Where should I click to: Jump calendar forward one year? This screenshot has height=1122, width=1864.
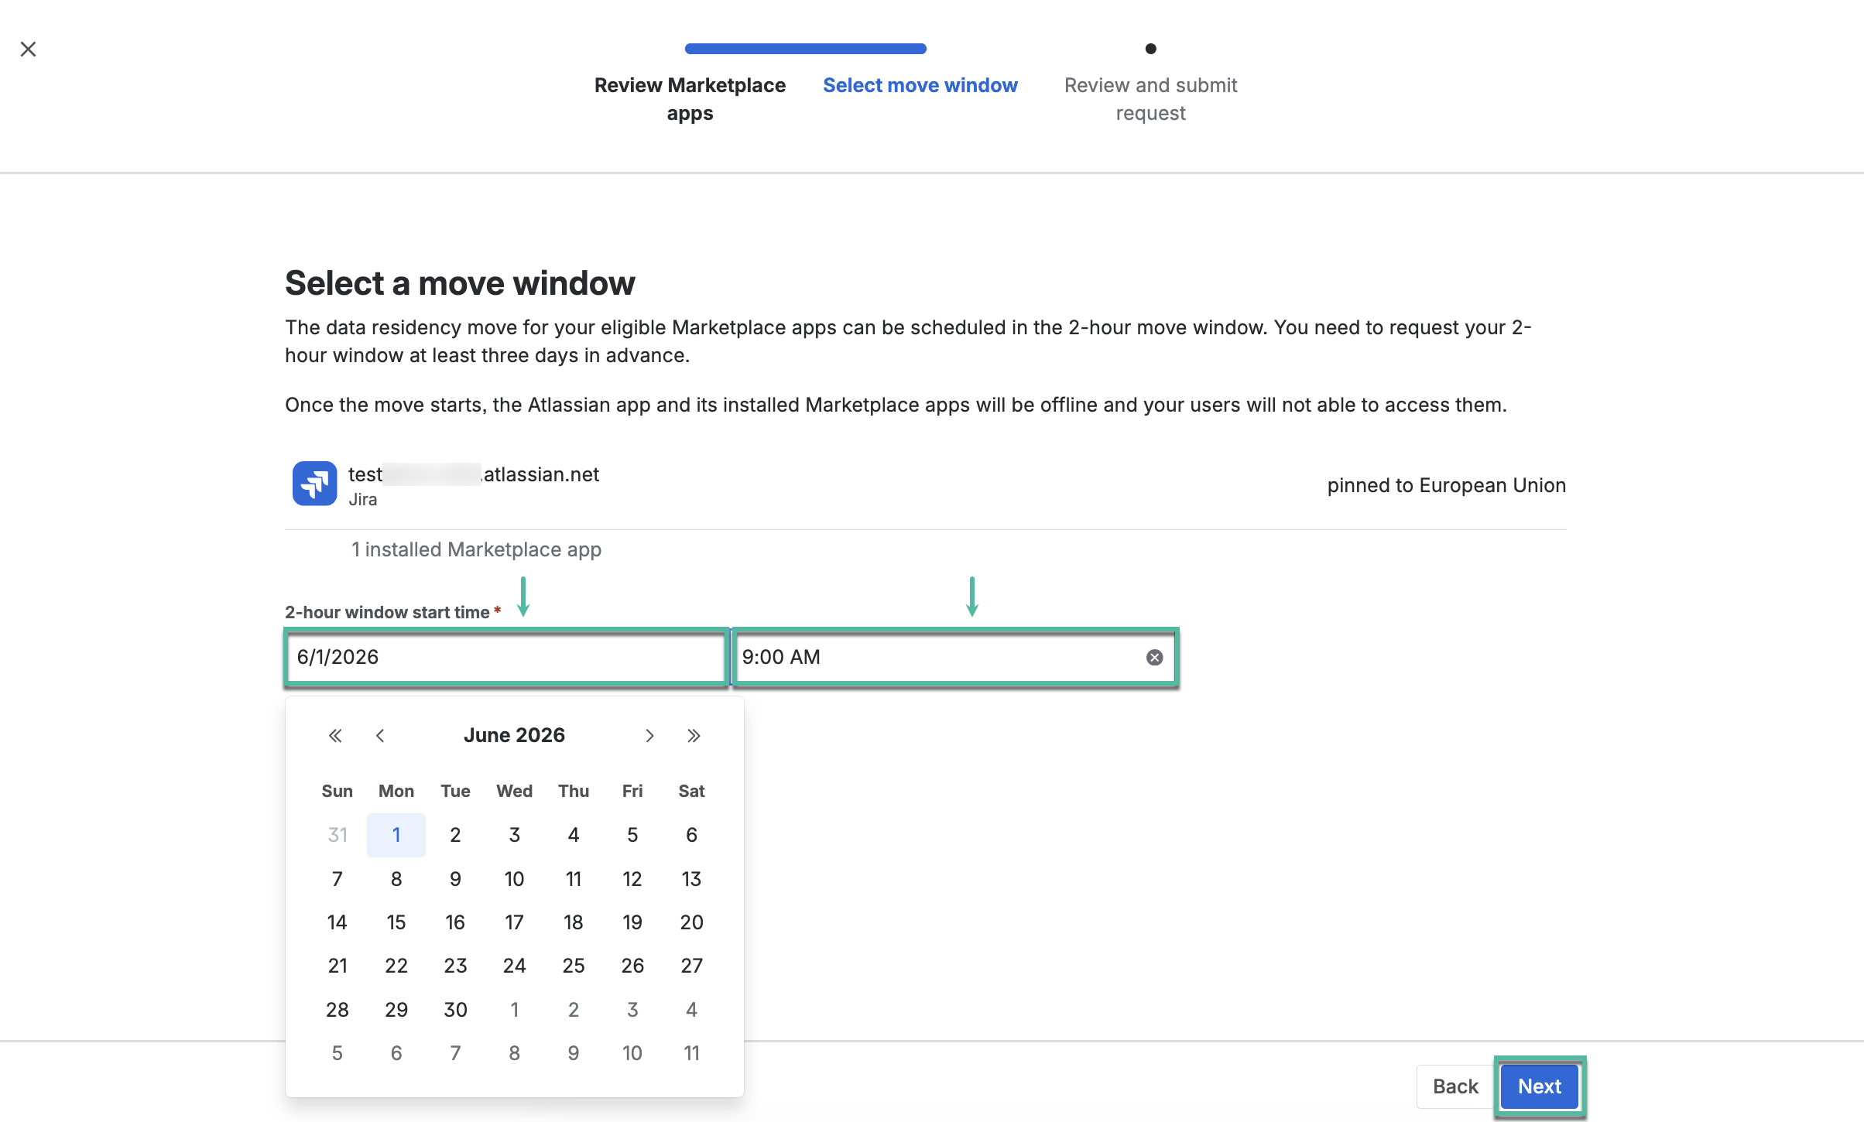(x=694, y=735)
